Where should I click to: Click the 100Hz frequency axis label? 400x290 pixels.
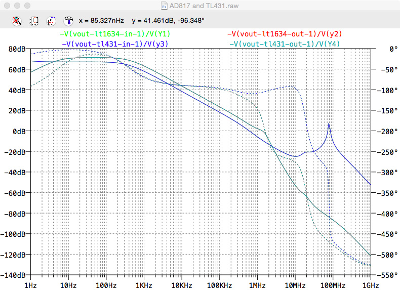[106, 285]
